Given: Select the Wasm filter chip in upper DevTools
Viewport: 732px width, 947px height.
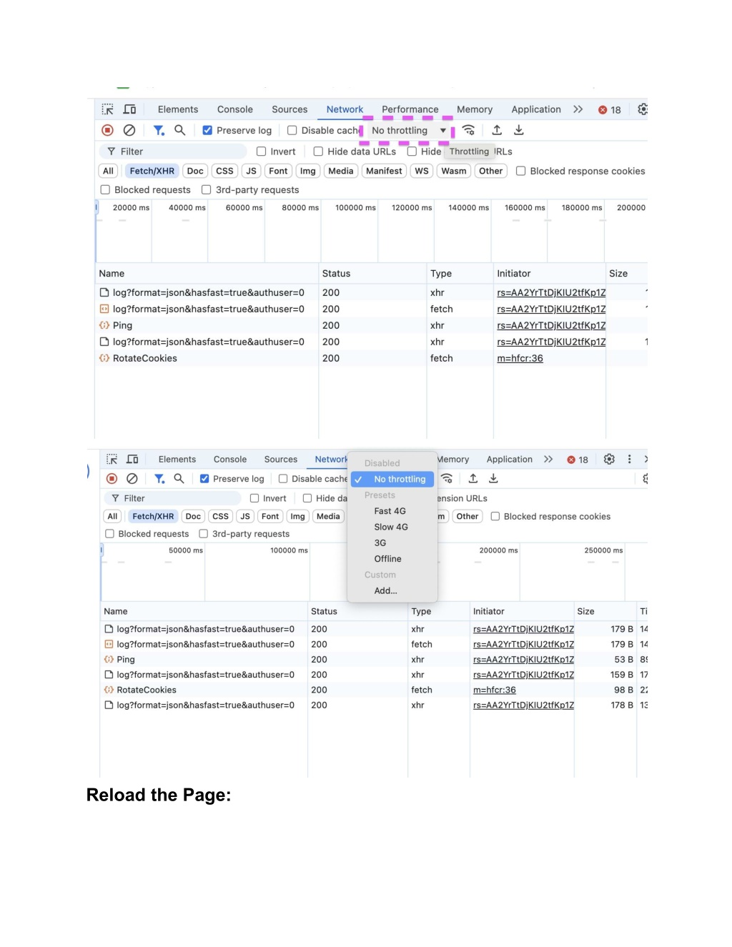Looking at the screenshot, I should (454, 171).
